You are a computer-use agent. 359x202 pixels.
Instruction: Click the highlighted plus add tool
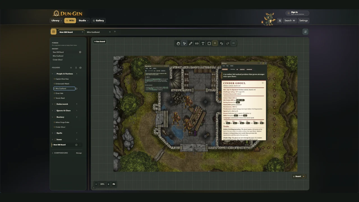(215, 43)
